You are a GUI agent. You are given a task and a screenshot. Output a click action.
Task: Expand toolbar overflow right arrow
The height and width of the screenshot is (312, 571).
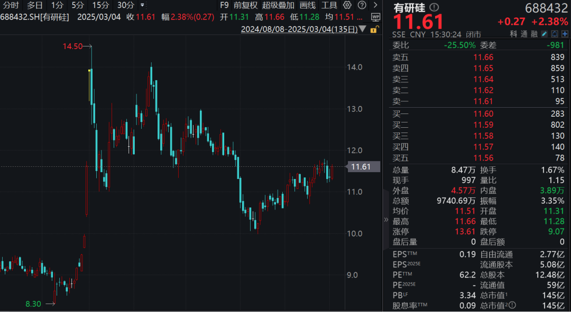pos(375,5)
